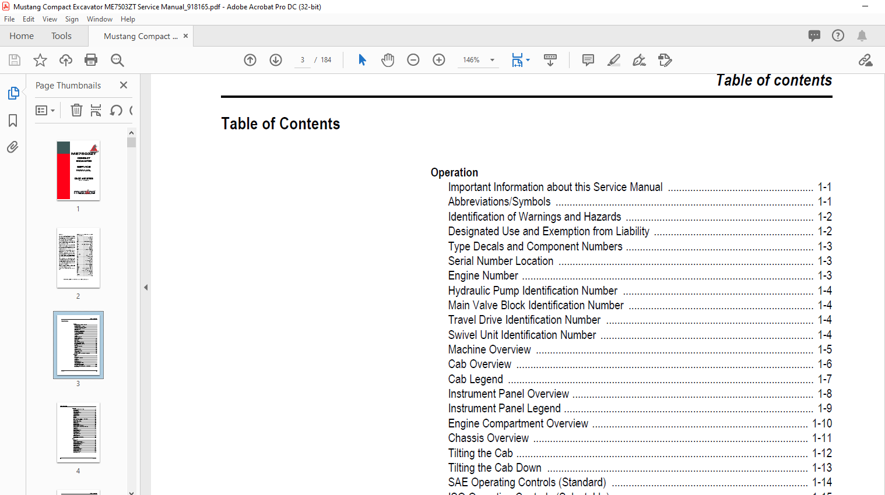Go to previous page arrow
This screenshot has width=885, height=495.
(x=250, y=60)
